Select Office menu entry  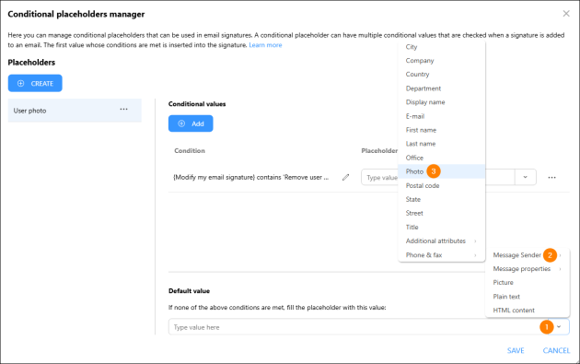(x=441, y=158)
